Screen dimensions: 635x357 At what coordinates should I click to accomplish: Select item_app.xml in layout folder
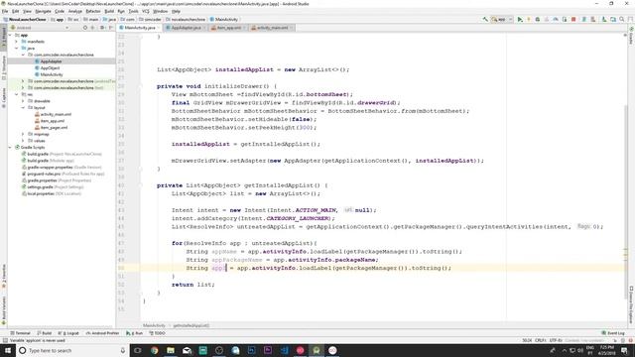53,121
